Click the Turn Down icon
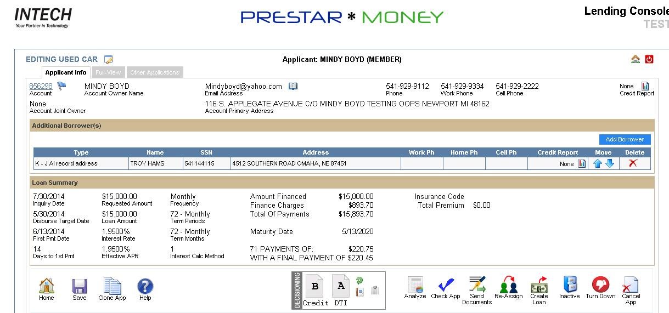Viewport: 669px width, 313px height. click(600, 284)
